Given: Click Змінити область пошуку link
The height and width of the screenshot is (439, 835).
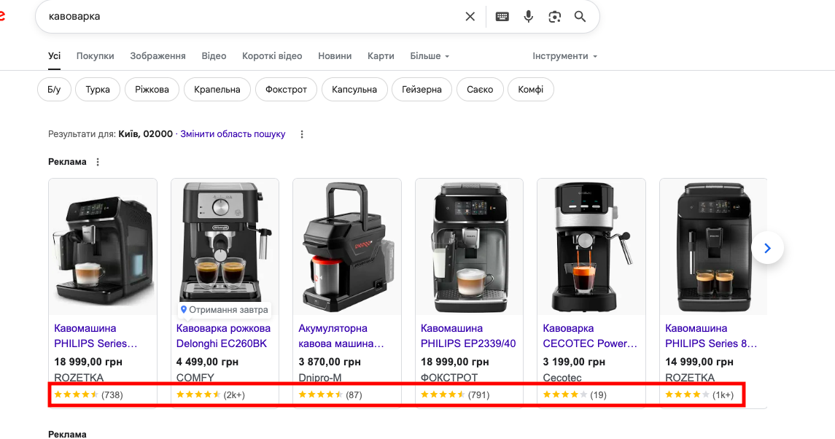Looking at the screenshot, I should coord(233,134).
